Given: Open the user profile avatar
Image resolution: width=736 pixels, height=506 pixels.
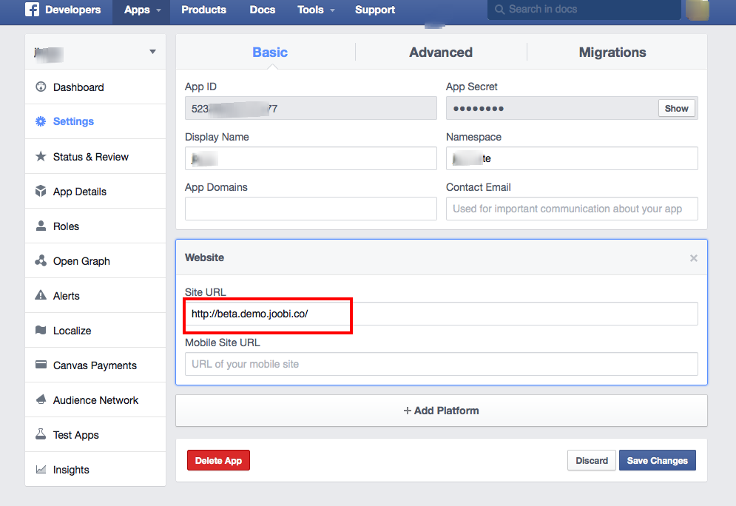Looking at the screenshot, I should 698,10.
